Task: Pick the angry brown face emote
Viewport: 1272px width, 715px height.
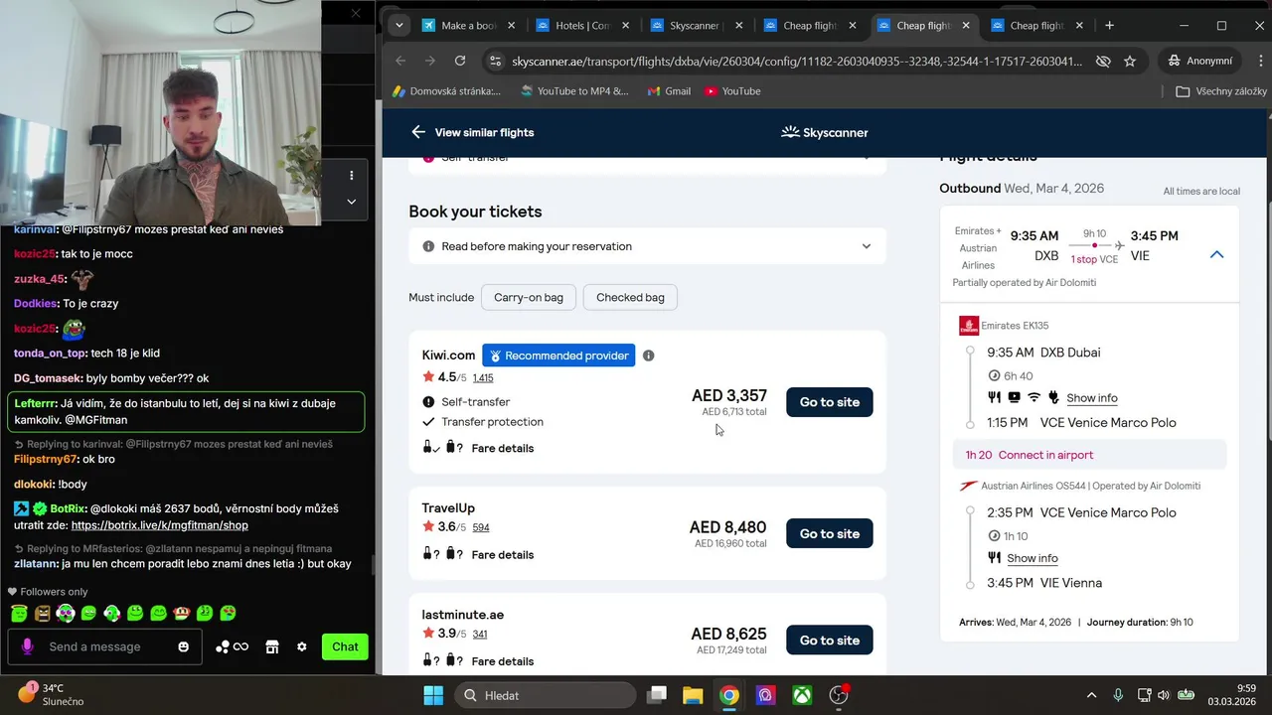Action: click(x=42, y=613)
